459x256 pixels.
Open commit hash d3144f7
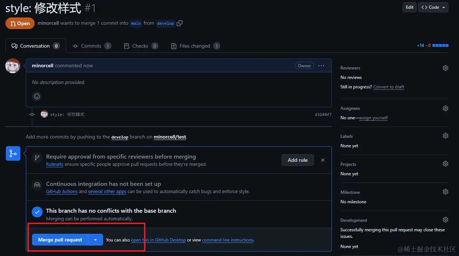(x=323, y=115)
